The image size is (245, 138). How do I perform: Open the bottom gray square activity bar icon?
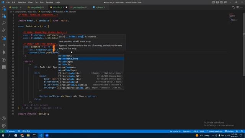pyautogui.click(x=3, y=67)
